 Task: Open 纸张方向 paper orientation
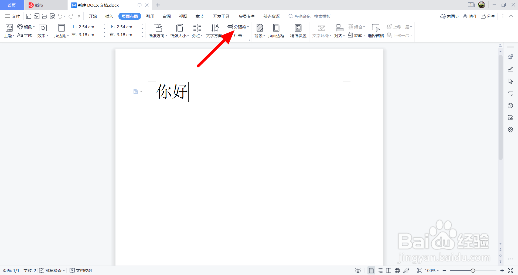158,31
